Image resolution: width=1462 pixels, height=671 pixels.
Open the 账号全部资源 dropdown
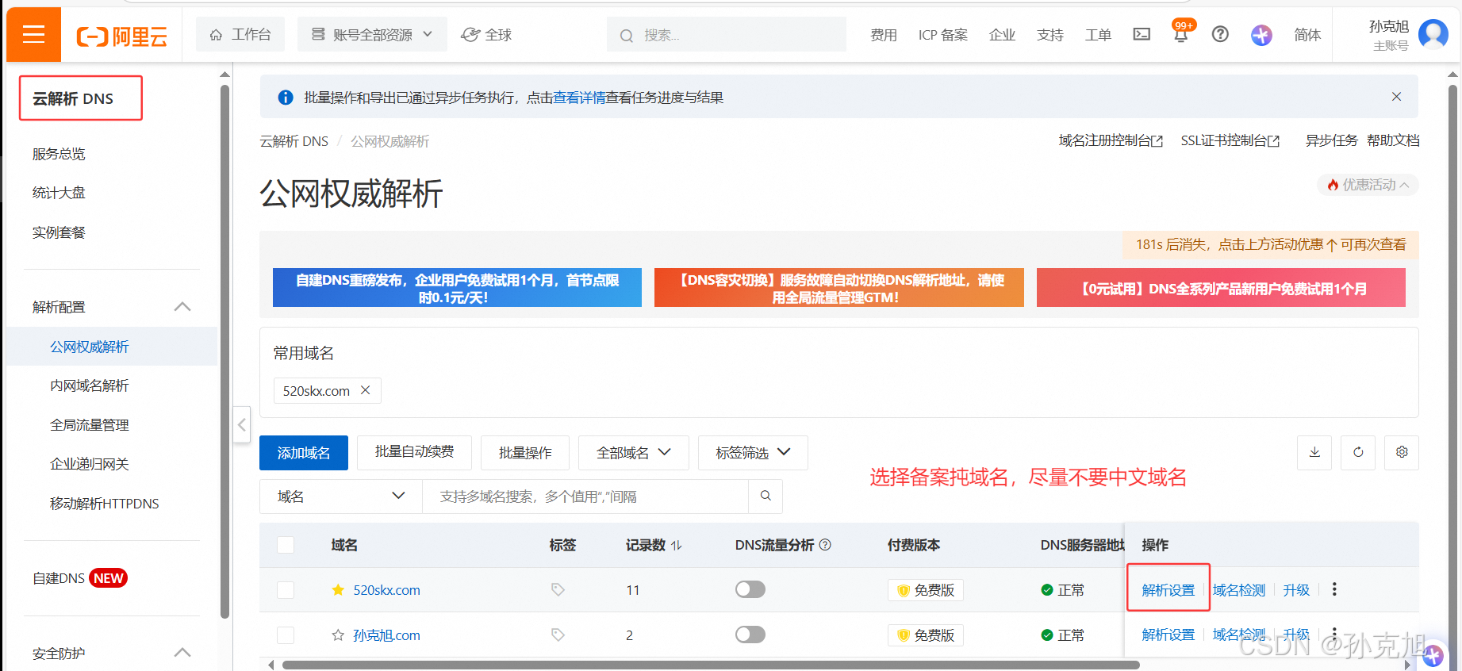click(372, 34)
